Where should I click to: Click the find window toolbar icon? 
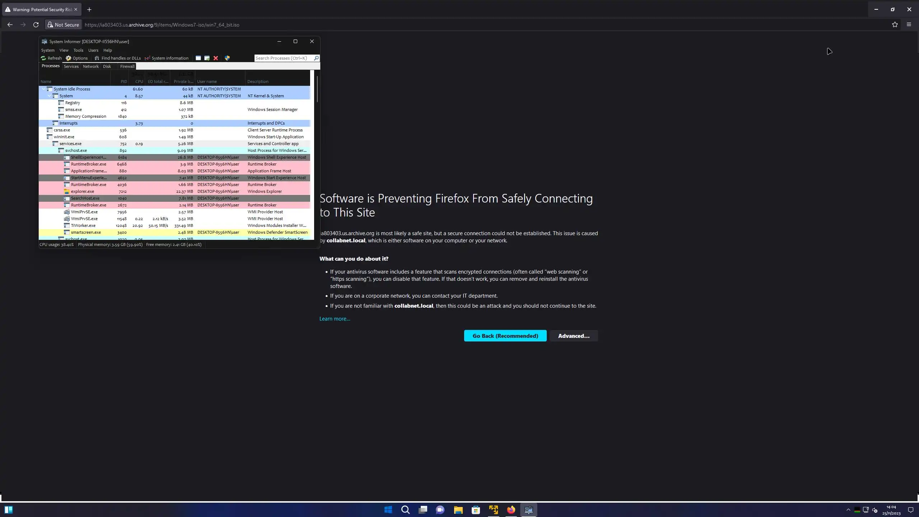(x=198, y=58)
